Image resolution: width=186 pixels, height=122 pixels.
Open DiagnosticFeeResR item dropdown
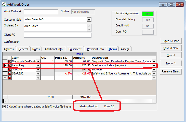click(x=38, y=62)
